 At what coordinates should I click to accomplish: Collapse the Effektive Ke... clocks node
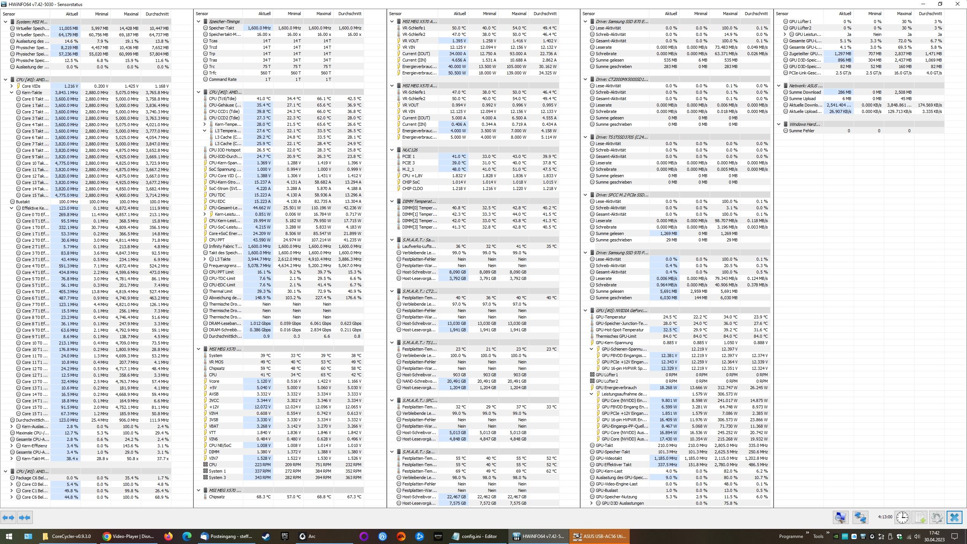point(12,208)
